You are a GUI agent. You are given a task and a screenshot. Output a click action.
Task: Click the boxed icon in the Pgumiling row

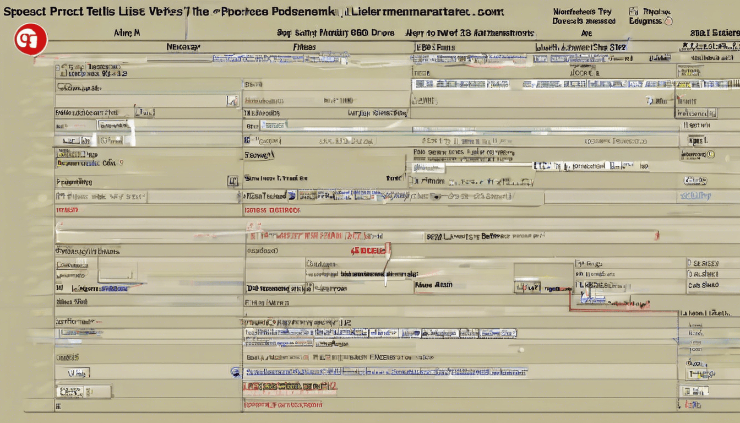tap(232, 181)
